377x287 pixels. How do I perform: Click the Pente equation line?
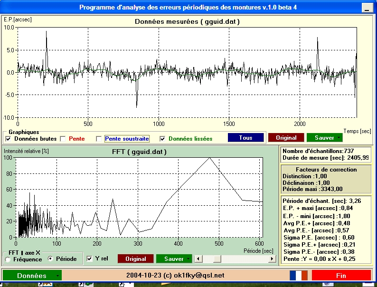[x=319, y=259]
